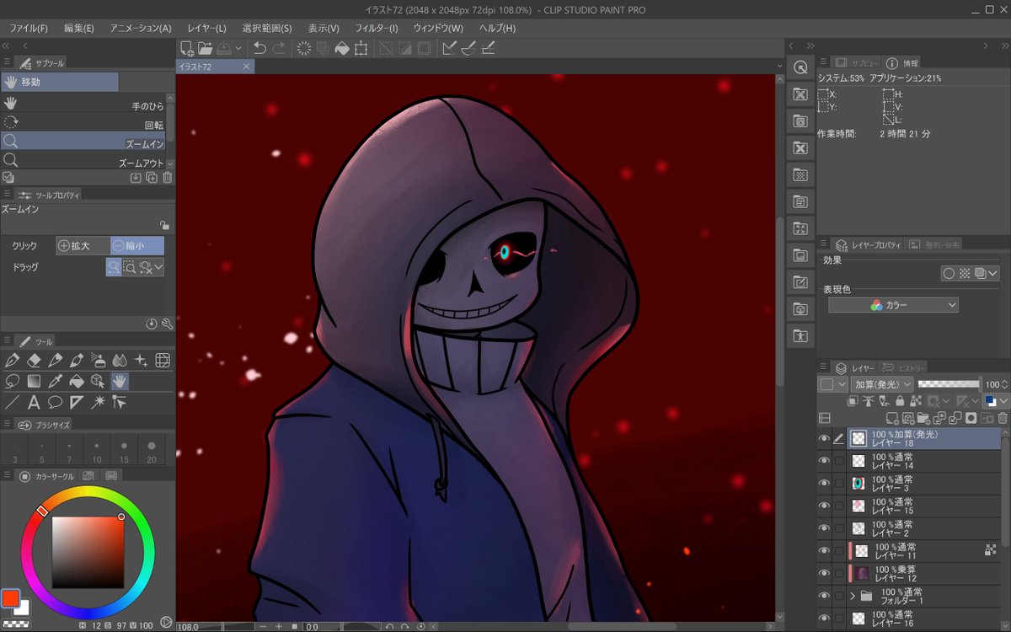Open the 編集(E) menu

point(78,28)
